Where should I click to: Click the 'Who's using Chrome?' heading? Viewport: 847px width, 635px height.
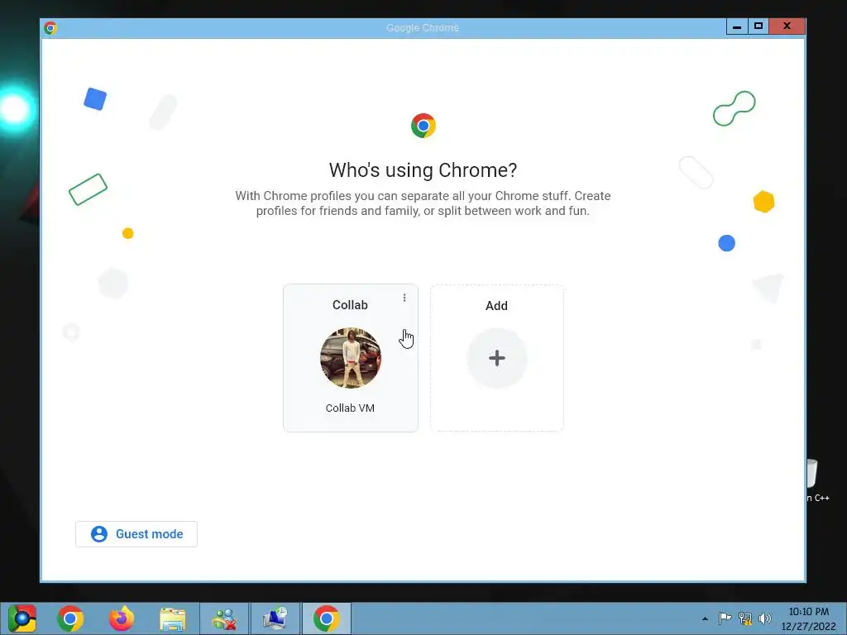pos(423,170)
